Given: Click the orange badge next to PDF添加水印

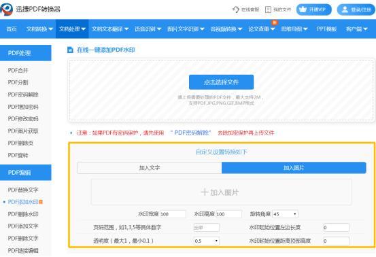Looking at the screenshot, I should [41, 202].
